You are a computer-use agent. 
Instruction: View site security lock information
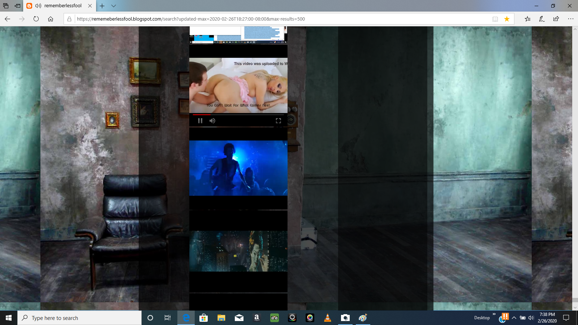coord(69,19)
